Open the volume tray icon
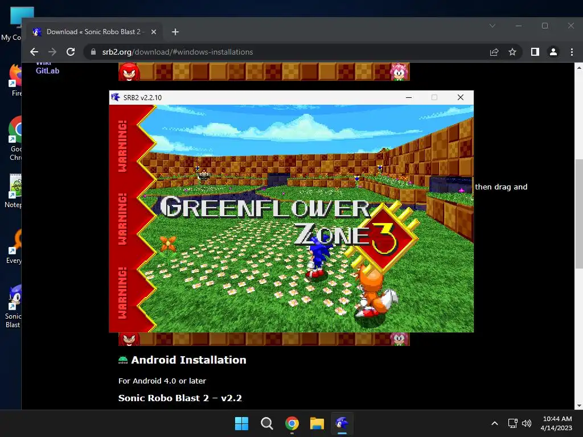The height and width of the screenshot is (437, 583). [527, 423]
